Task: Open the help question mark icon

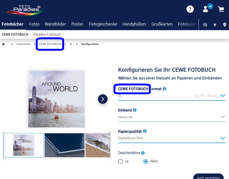Action: [190, 9]
